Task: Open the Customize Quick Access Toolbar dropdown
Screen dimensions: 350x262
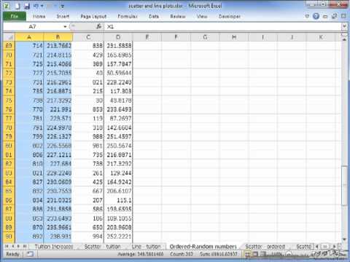Action: point(62,6)
